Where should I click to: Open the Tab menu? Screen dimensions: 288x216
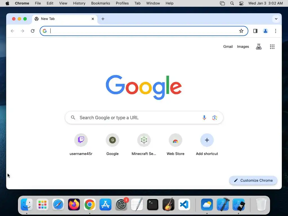137,3
